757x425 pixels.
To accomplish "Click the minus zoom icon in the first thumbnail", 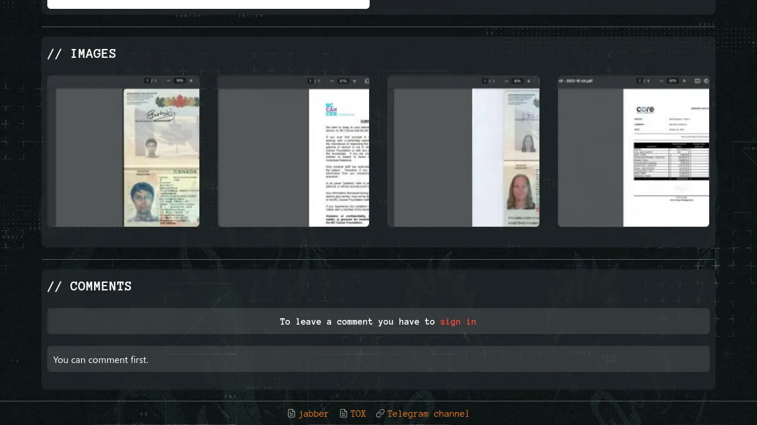I will click(169, 81).
